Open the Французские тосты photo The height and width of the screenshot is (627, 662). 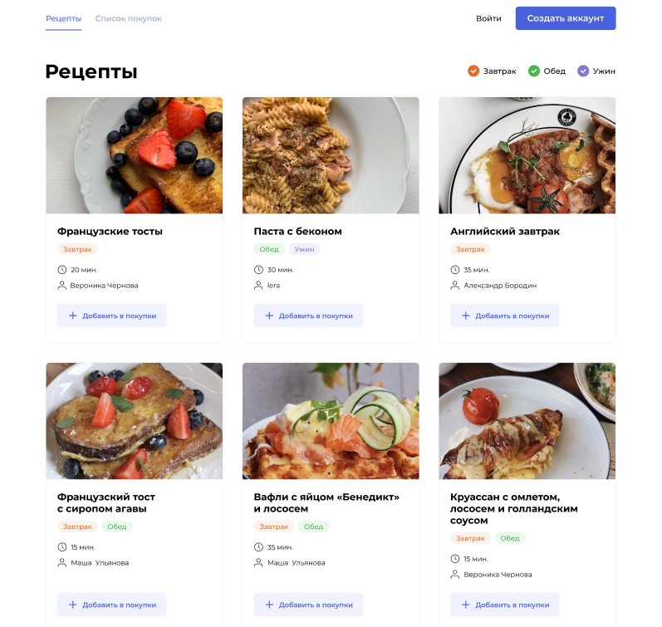[135, 155]
